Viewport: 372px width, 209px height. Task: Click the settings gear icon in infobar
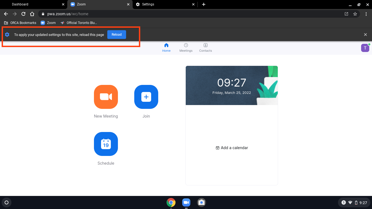7,35
